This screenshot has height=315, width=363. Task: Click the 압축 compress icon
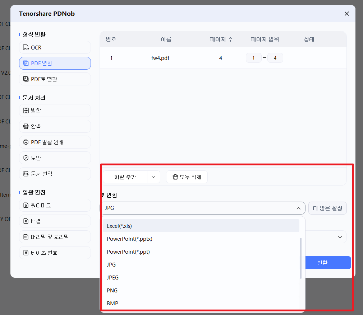coord(26,126)
